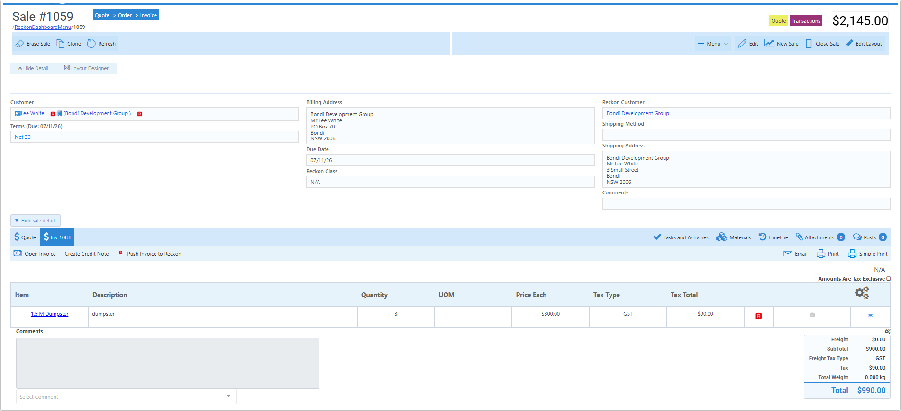Open the Transactions badge
This screenshot has height=411, width=901.
point(806,21)
